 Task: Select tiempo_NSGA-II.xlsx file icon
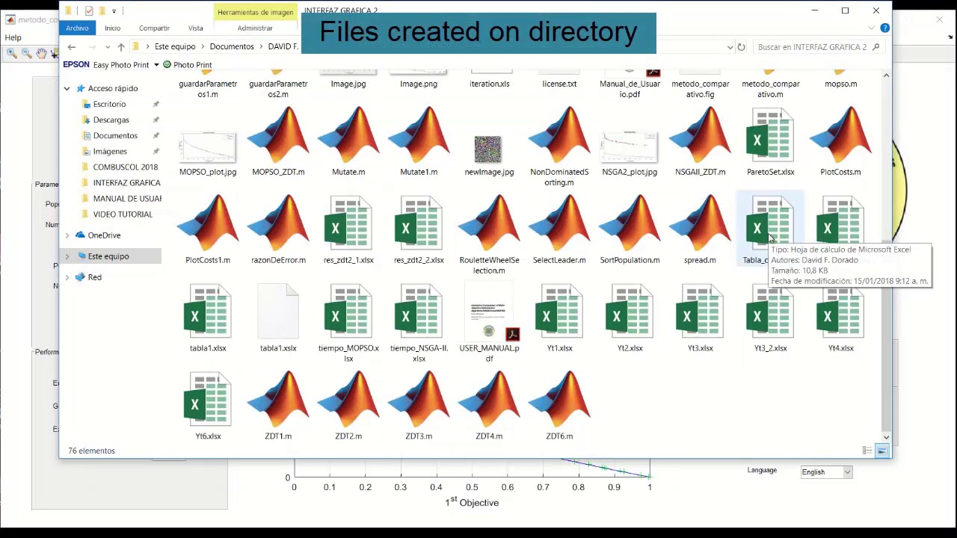click(x=419, y=311)
